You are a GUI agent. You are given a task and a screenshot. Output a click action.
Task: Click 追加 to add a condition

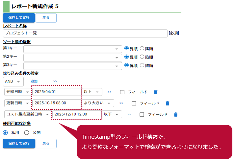tap(34, 81)
